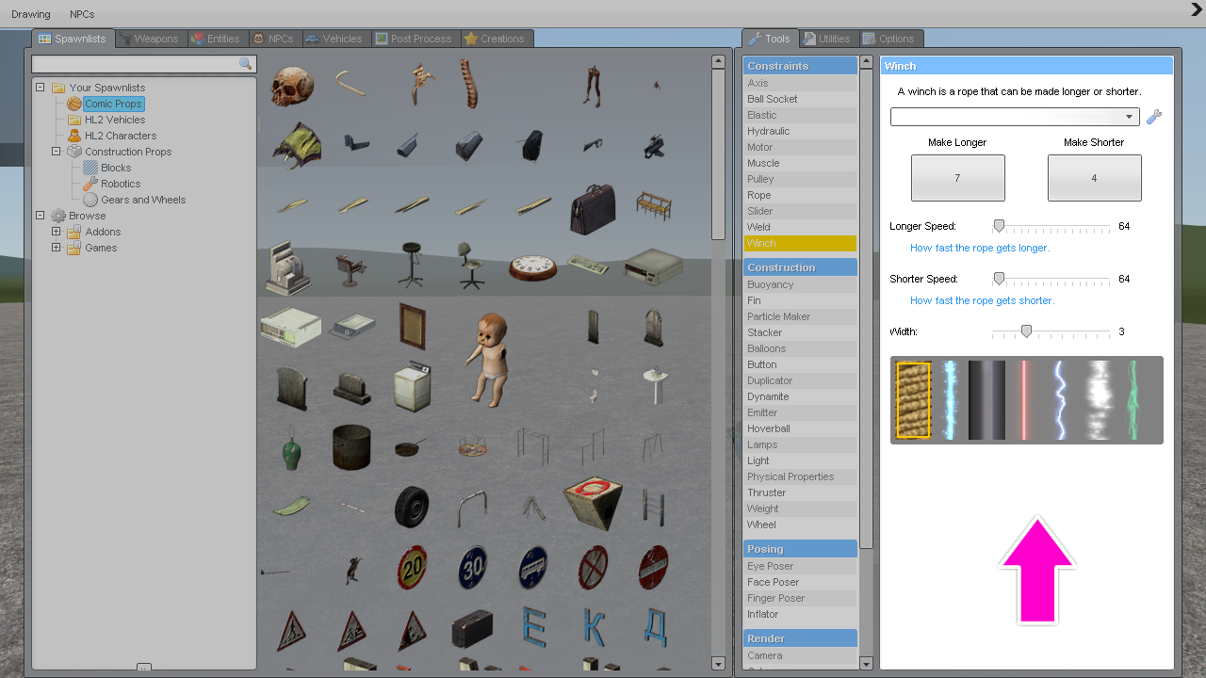Choose the braided rope material
1206x678 pixels.
913,400
